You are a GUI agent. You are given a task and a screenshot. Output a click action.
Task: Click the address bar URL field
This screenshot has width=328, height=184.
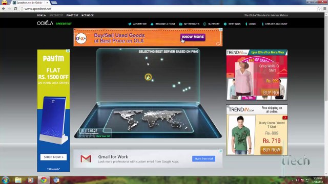click(168, 9)
